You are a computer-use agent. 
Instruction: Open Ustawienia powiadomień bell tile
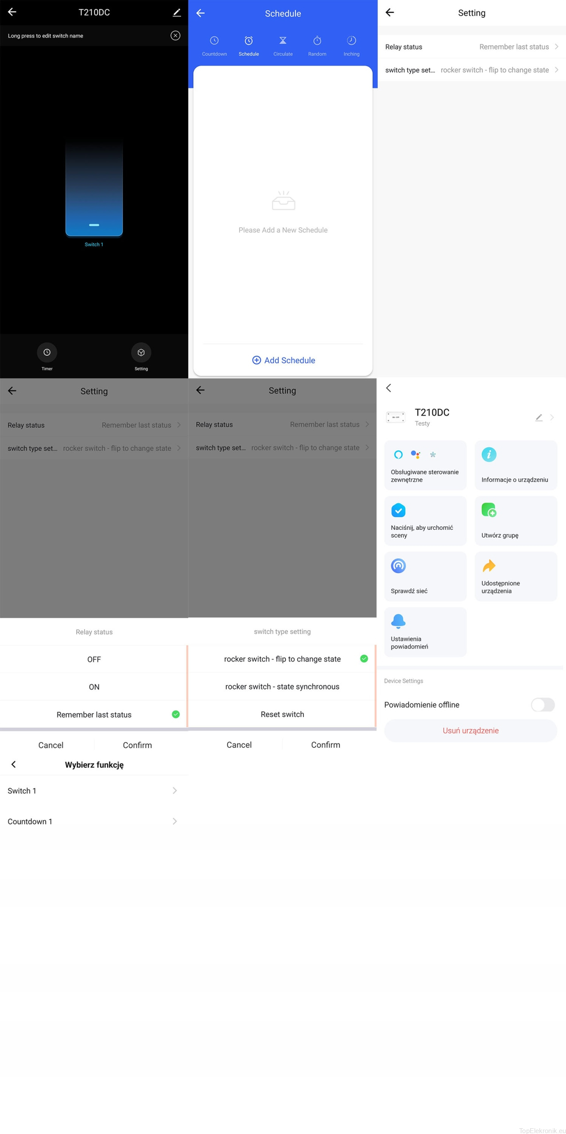425,632
